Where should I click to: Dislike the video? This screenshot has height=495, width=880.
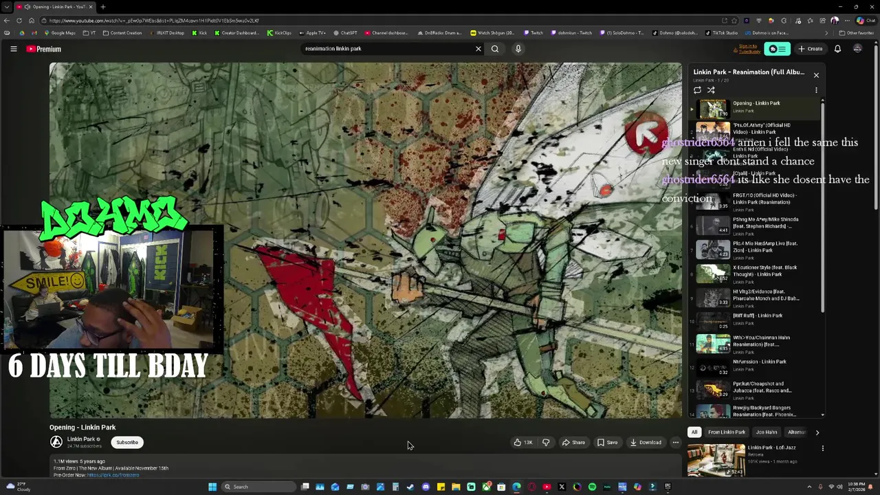[546, 442]
